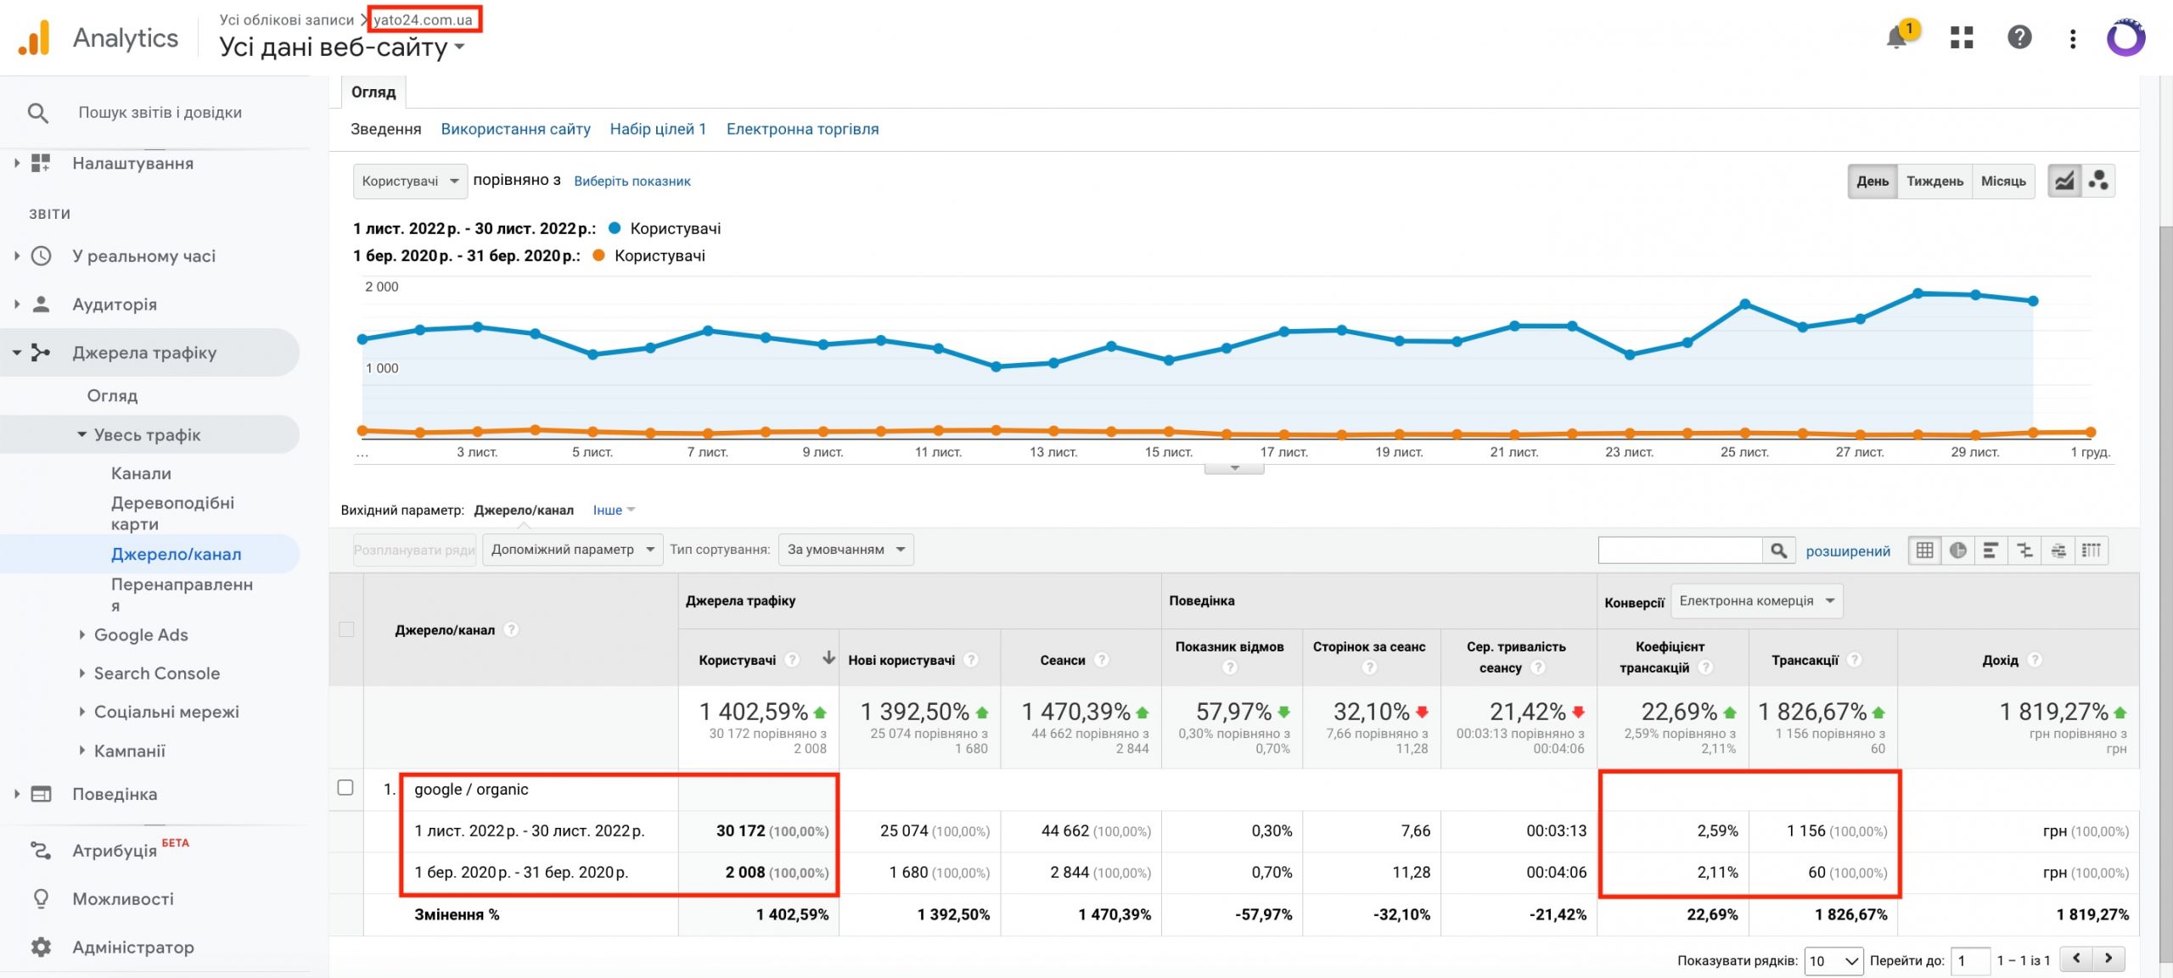Image resolution: width=2173 pixels, height=978 pixels.
Task: Go to previous page of table rows
Action: click(2076, 958)
